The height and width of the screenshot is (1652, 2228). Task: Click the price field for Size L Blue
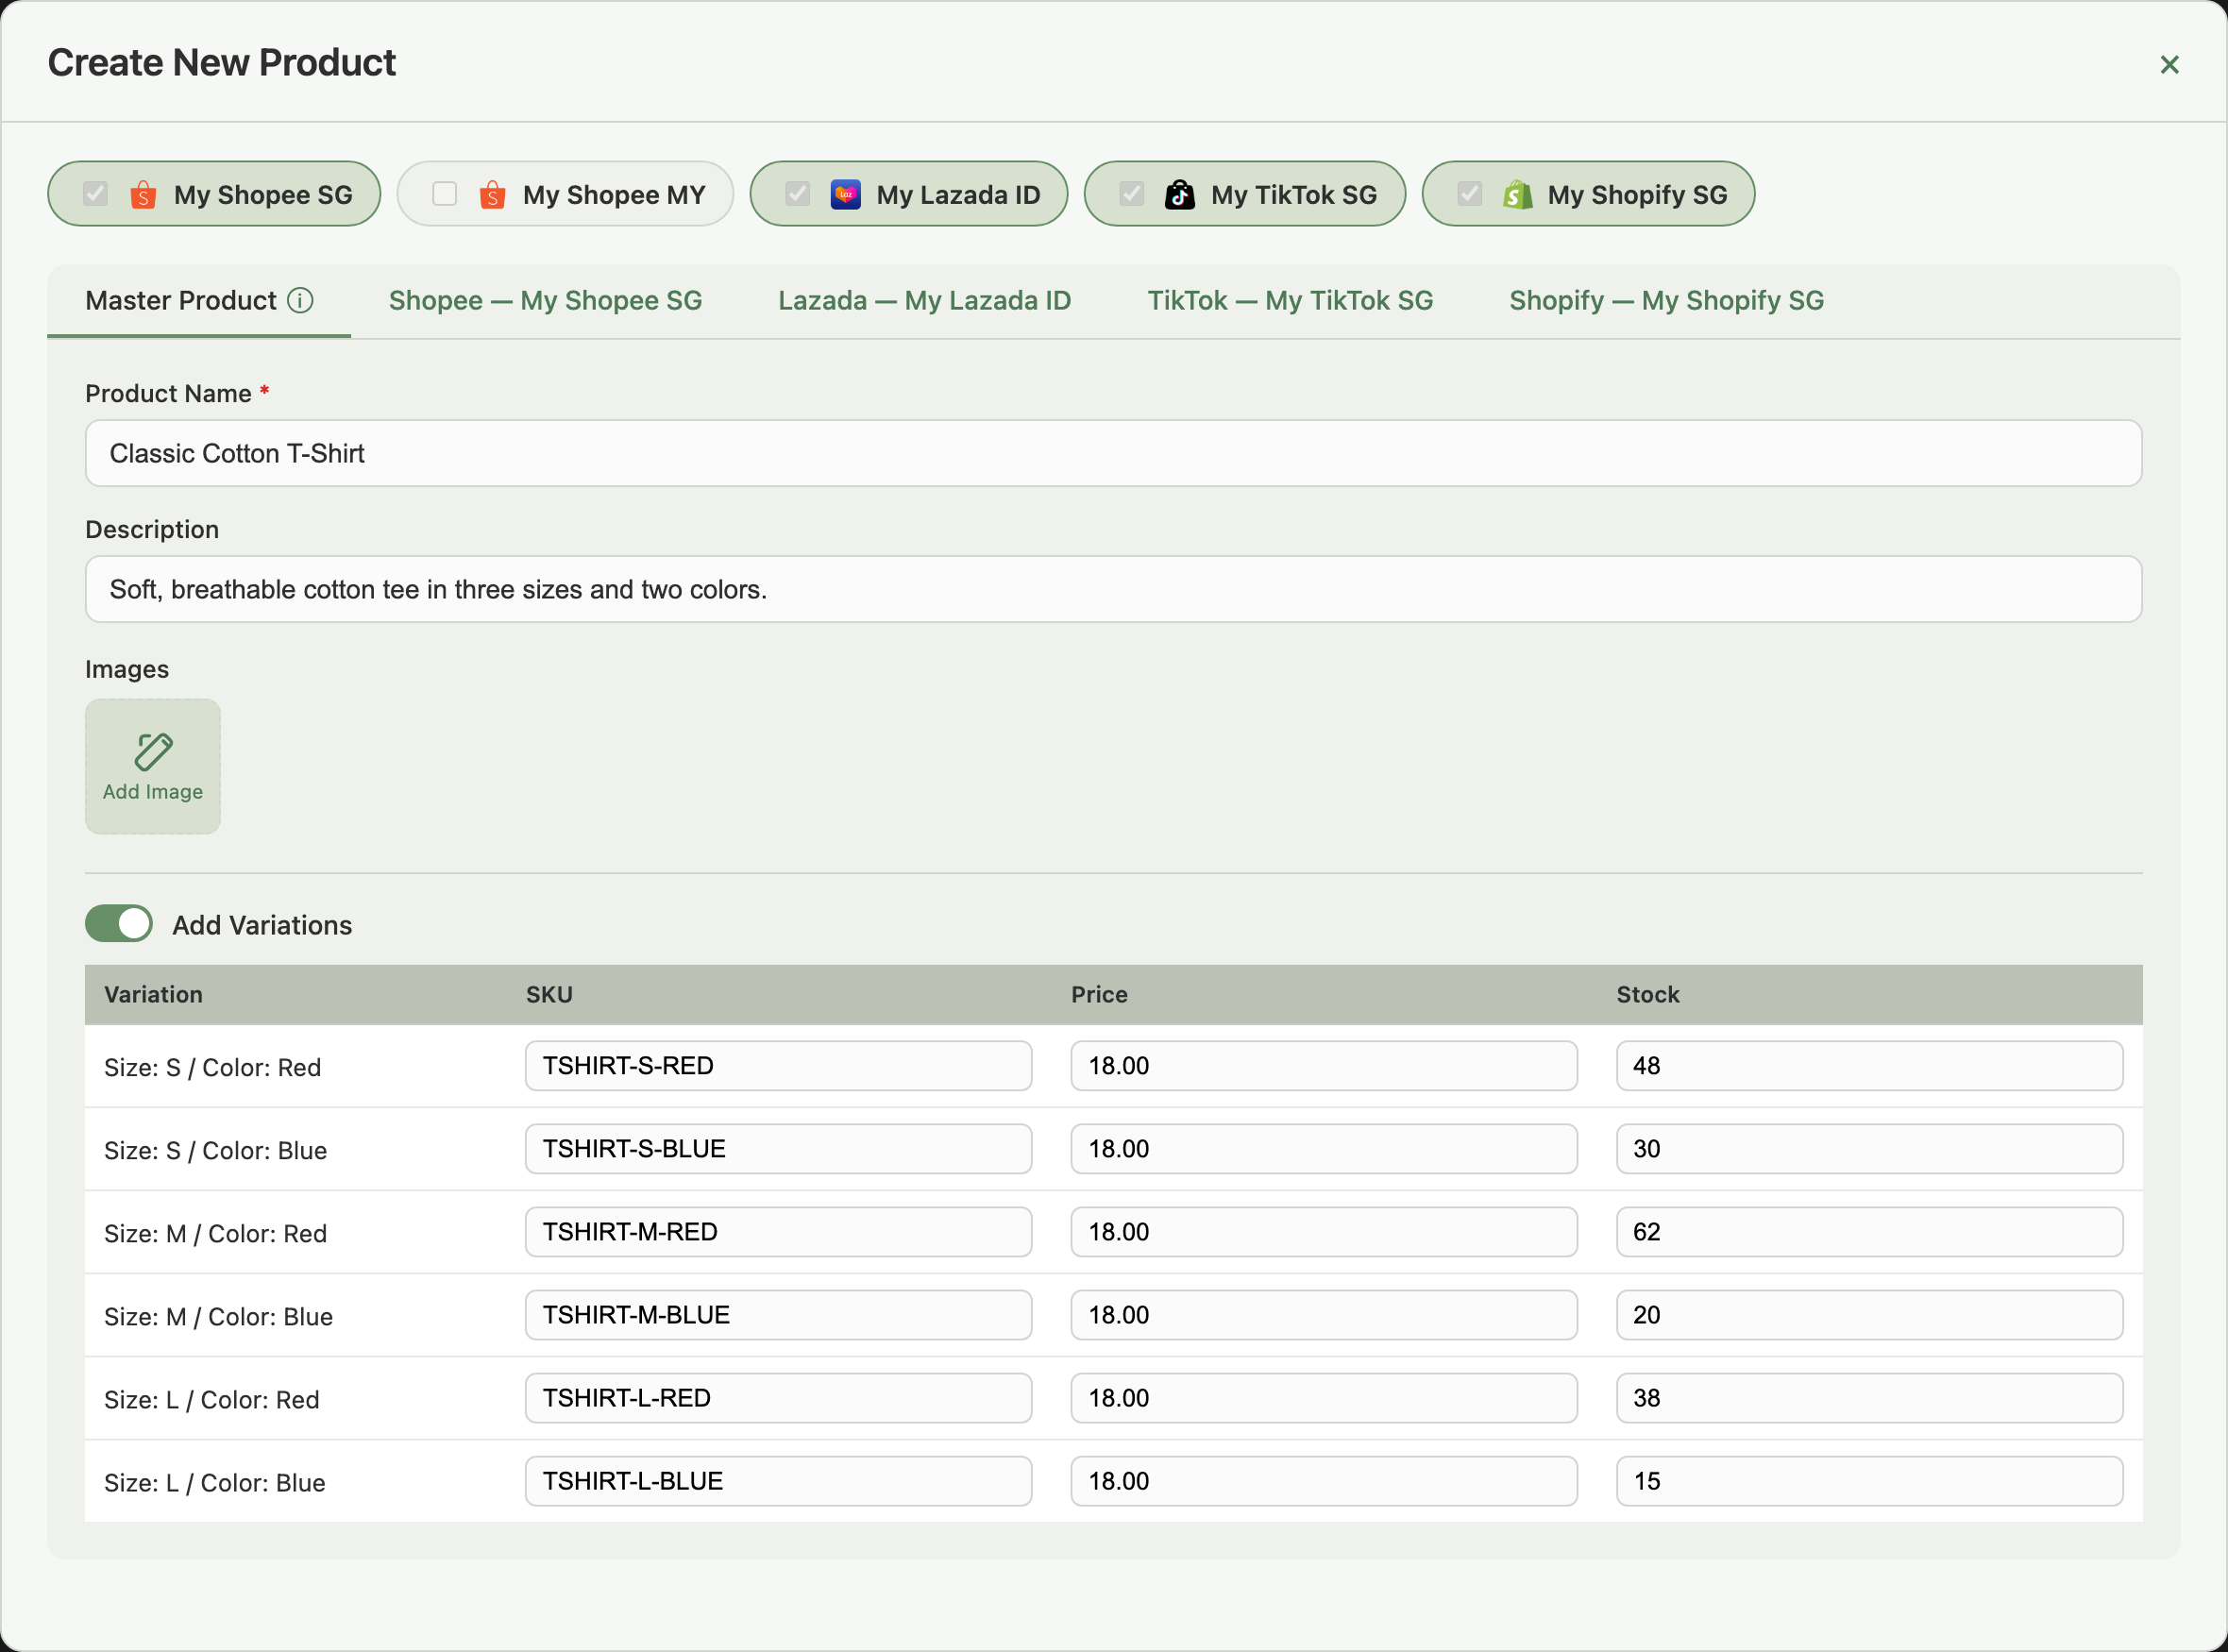pyautogui.click(x=1324, y=1481)
